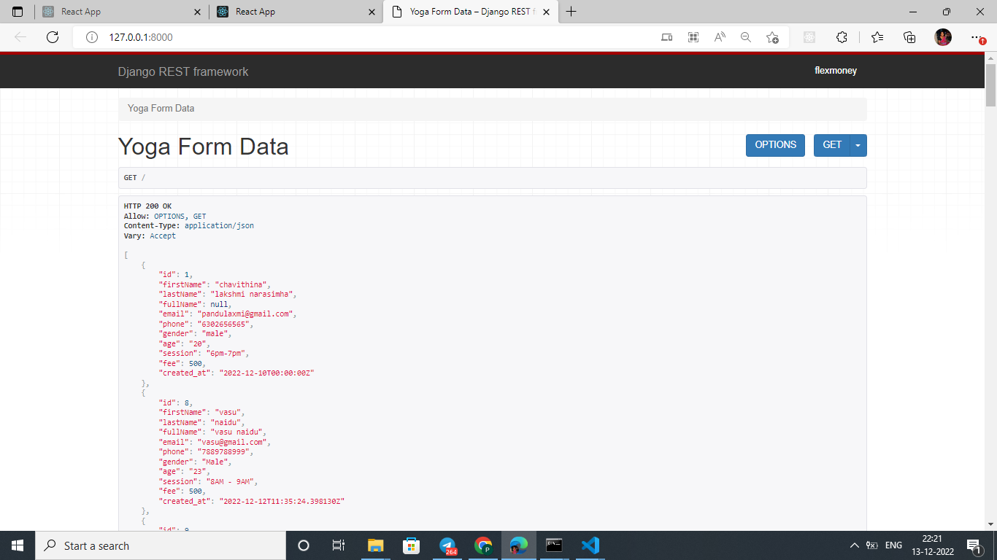This screenshot has height=560, width=997.
Task: Click the flexmoney link in the navbar
Action: pyautogui.click(x=835, y=71)
